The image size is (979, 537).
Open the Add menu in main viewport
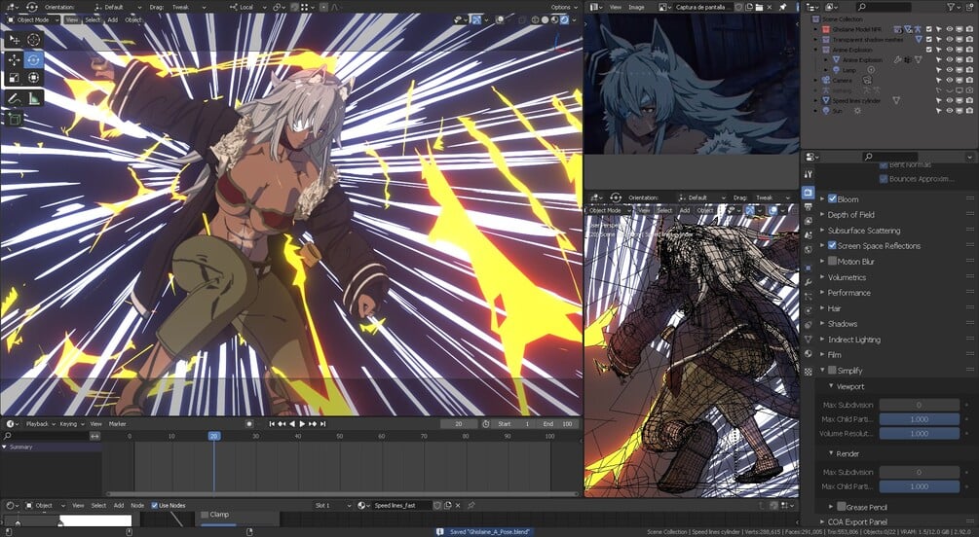112,20
